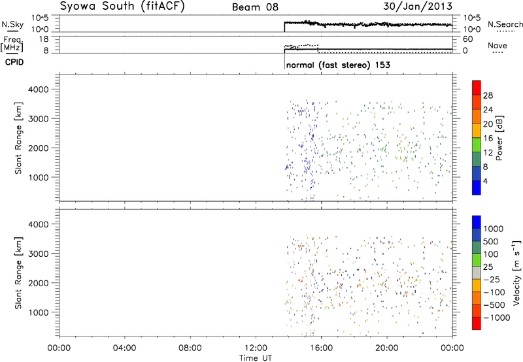This screenshot has height=362, width=523.
Task: Click the '04:00' time tick label
Action: coord(124,348)
